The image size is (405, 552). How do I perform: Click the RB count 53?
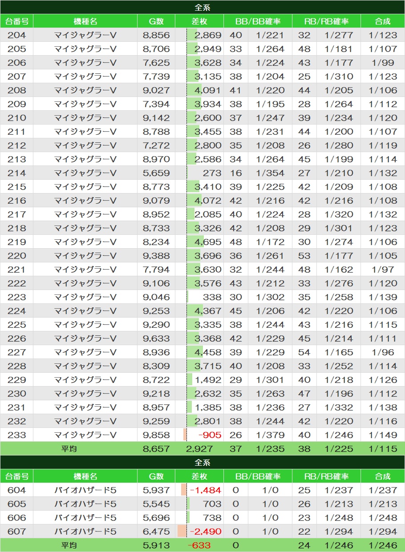(304, 256)
